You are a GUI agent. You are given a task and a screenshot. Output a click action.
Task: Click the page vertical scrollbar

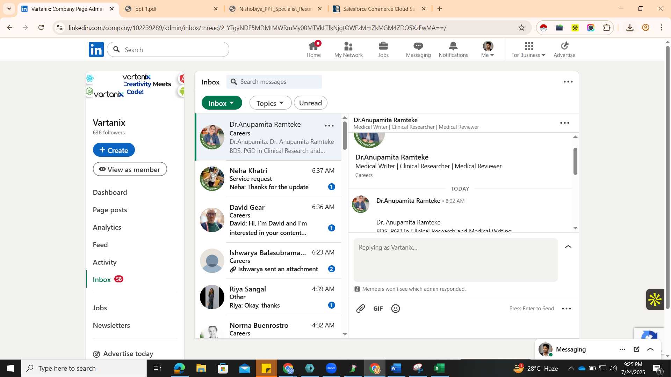[668, 177]
